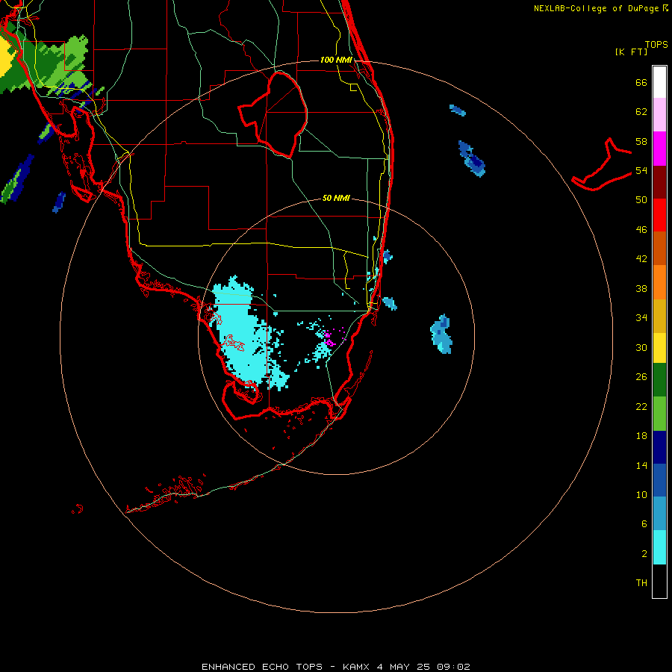Pick the magenta swatch in the TOPS legend
Viewport: 672px width, 672px height.
tap(659, 149)
